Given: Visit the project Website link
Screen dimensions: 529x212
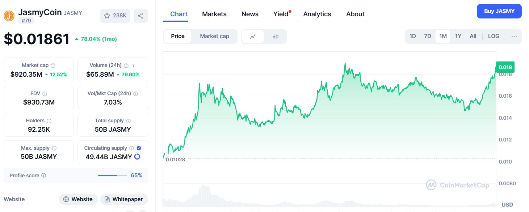Looking at the screenshot, I should coord(78,199).
